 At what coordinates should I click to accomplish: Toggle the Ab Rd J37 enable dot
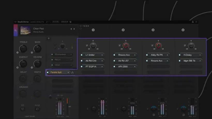[x=114, y=61]
